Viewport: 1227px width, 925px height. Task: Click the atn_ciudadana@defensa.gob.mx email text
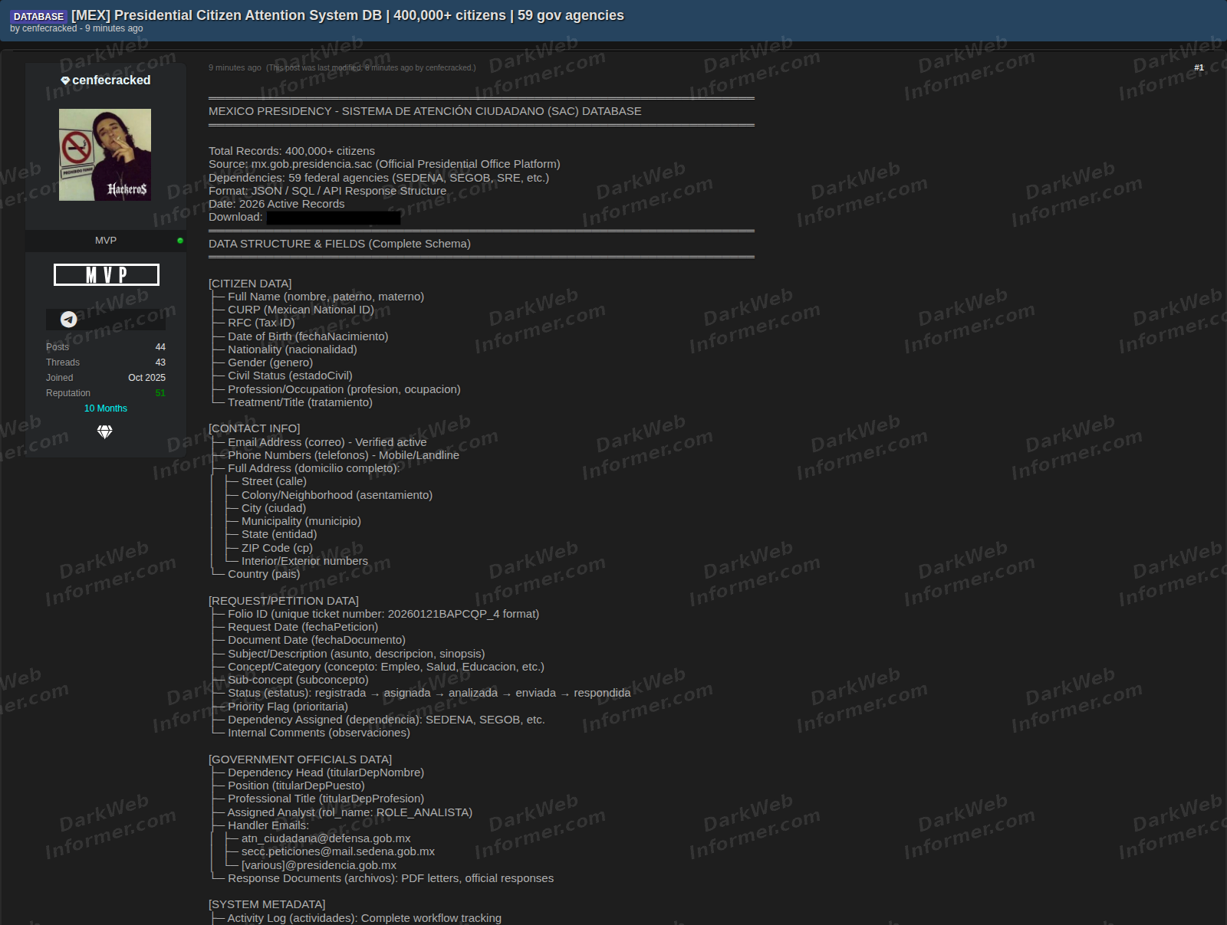(x=326, y=838)
